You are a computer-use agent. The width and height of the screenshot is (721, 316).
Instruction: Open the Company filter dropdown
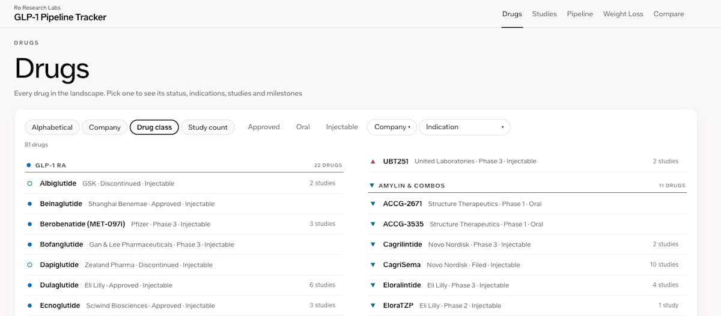392,127
